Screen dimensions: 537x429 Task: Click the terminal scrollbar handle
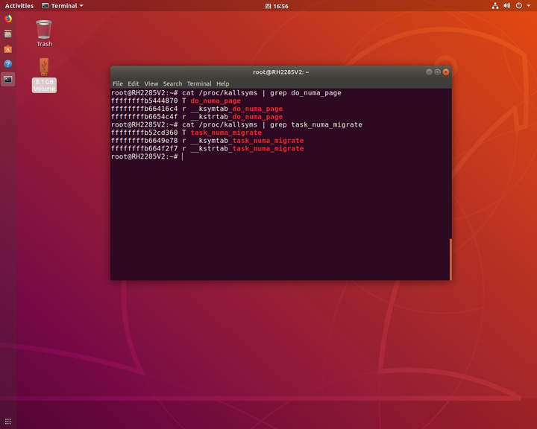(x=450, y=259)
